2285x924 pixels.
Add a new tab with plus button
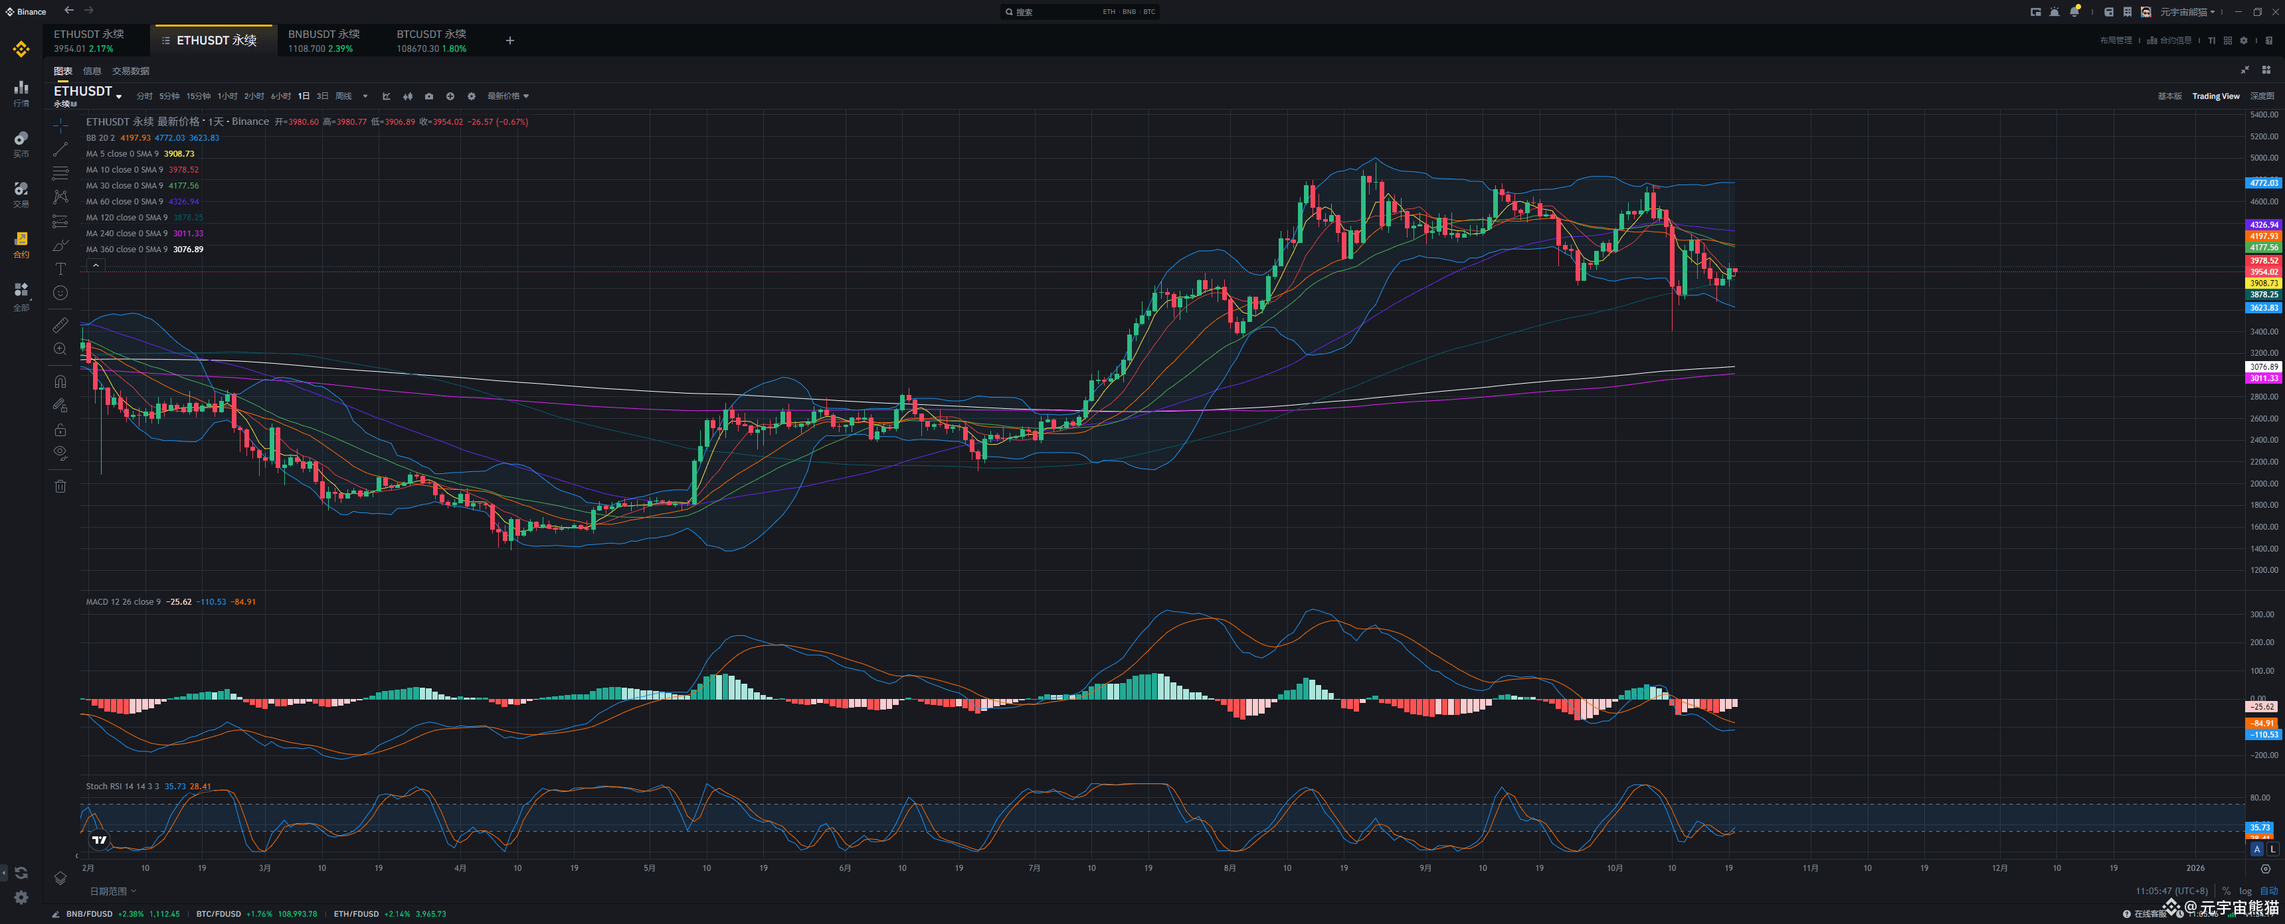coord(510,40)
